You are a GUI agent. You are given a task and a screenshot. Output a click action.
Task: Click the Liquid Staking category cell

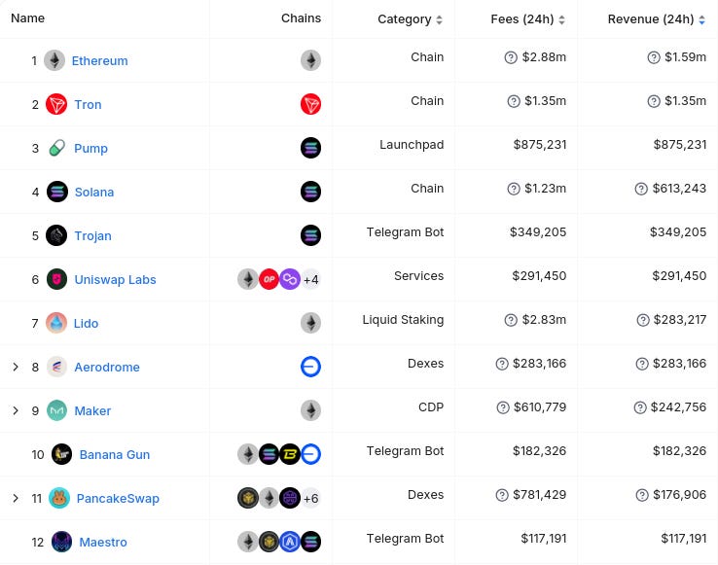(x=403, y=320)
